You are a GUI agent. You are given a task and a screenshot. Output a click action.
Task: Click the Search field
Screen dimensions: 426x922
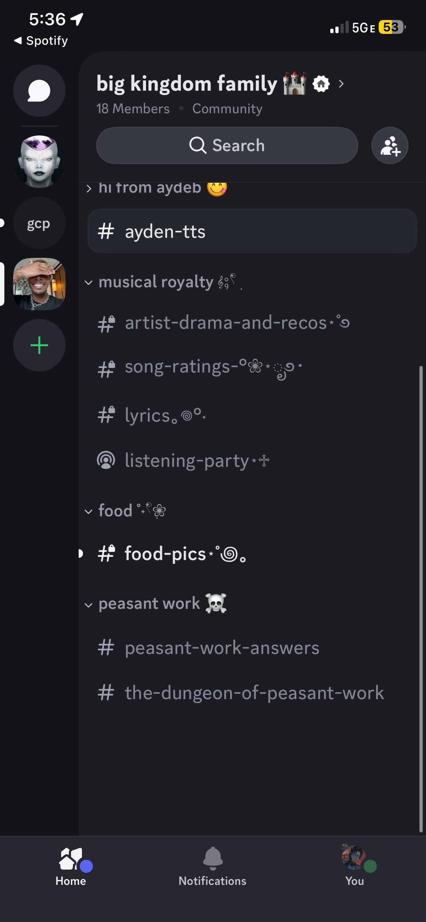point(227,146)
